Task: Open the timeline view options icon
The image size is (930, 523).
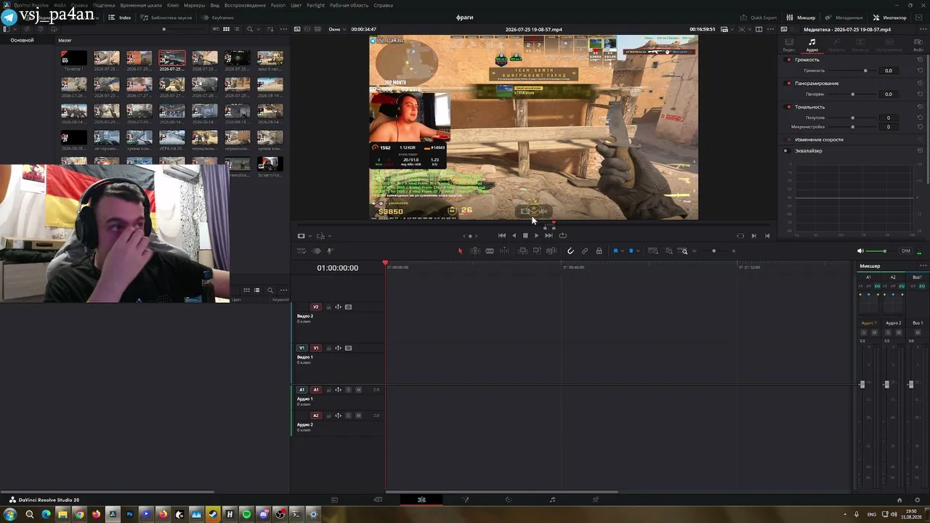Action: click(302, 251)
